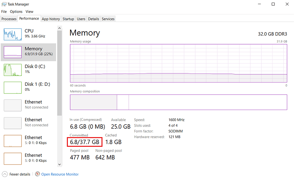Click the Fewer details circular arrow icon
The width and height of the screenshot is (294, 181).
[5, 174]
